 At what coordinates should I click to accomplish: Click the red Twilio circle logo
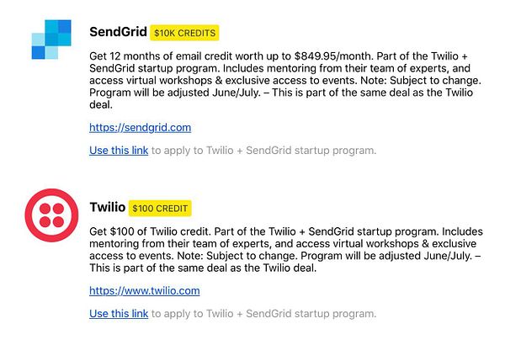[51, 215]
